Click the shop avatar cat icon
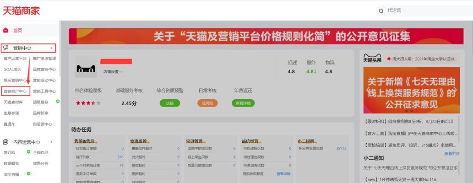 (86, 67)
